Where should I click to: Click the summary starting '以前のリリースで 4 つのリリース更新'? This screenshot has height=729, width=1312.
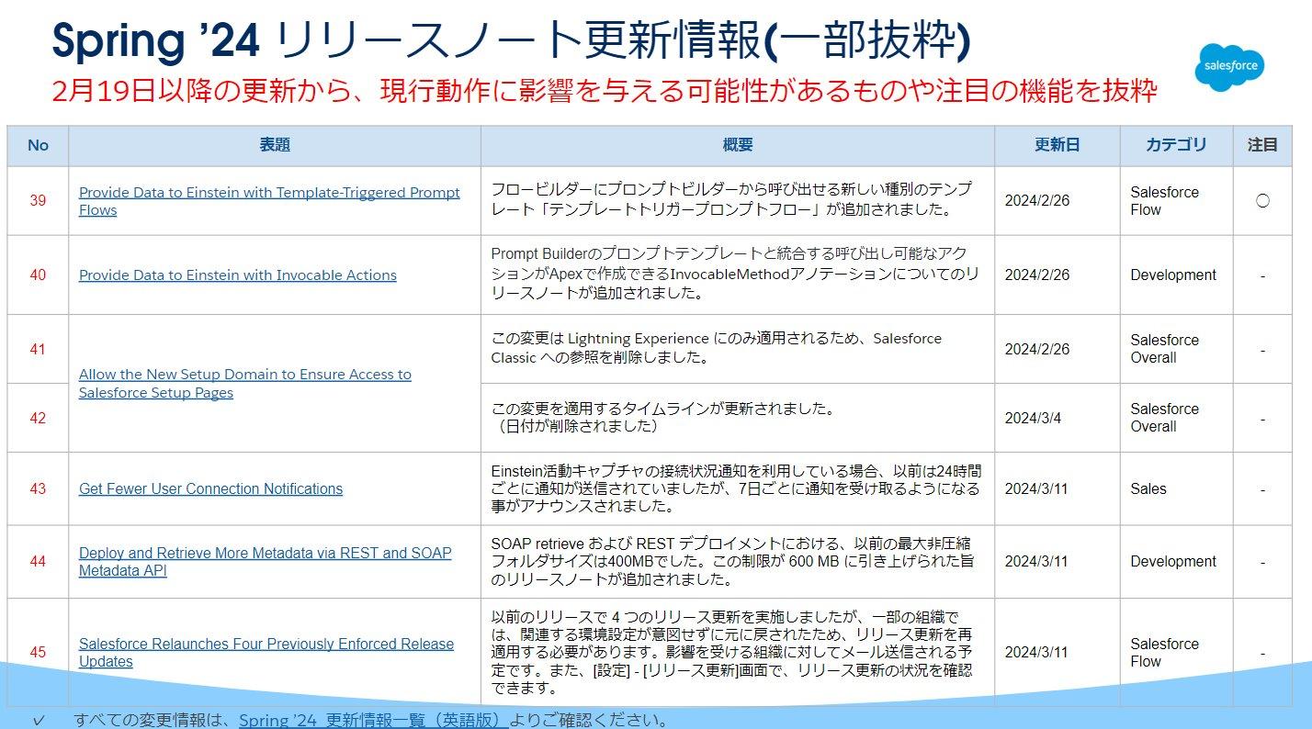tap(732, 652)
